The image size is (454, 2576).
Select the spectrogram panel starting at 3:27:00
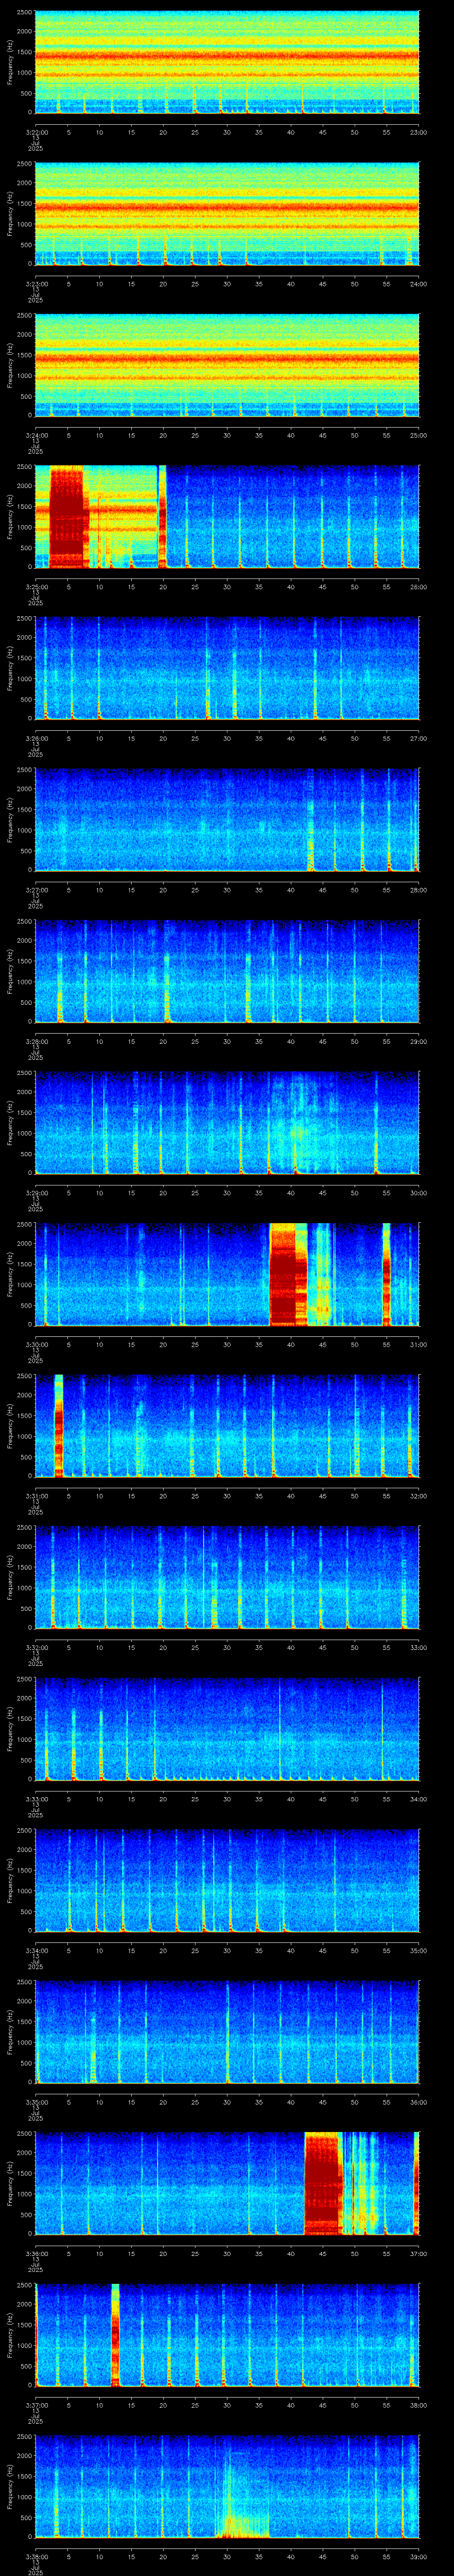click(x=227, y=820)
